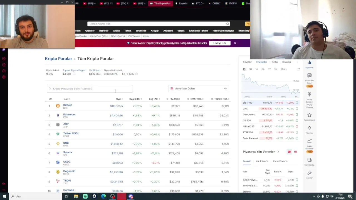The image size is (356, 200).
Task: Select 1A chart timeframe
Action: point(257,69)
